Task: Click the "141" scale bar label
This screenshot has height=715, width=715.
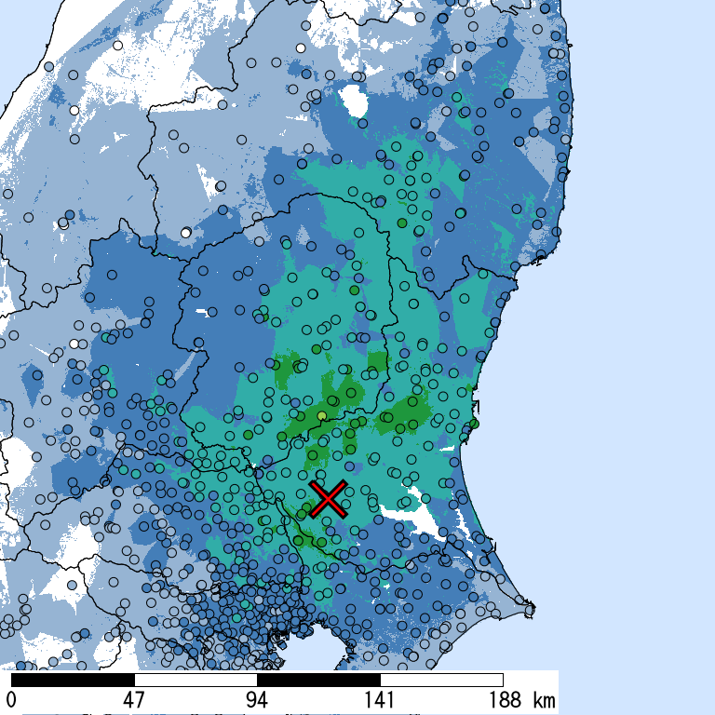Action: tap(380, 700)
